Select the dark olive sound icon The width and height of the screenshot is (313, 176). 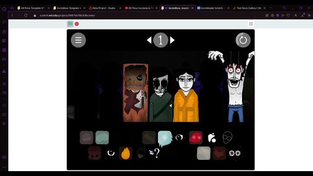pyautogui.click(x=149, y=137)
